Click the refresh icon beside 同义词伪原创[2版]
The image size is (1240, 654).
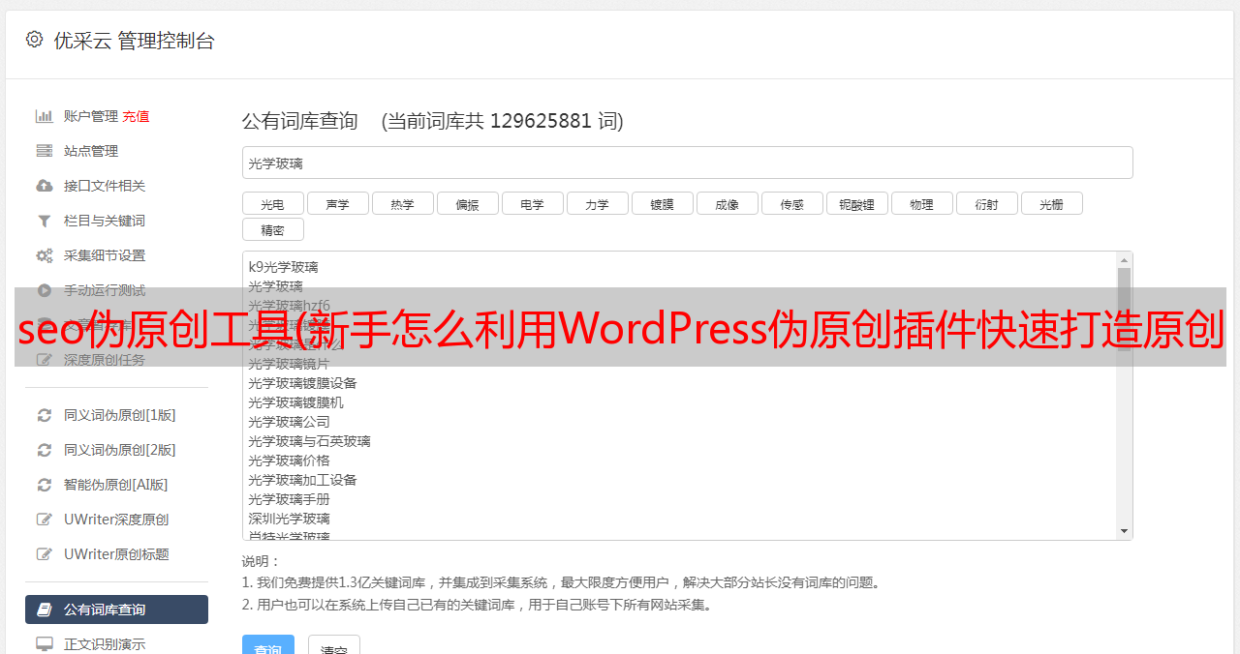(x=45, y=450)
